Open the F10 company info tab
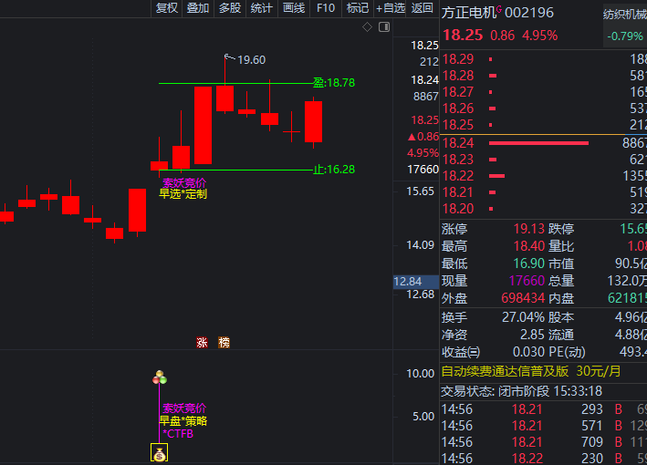Image resolution: width=647 pixels, height=465 pixels. [x=326, y=8]
